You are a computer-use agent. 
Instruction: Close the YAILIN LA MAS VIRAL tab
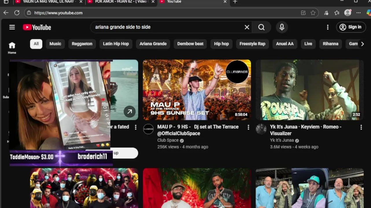81,2
